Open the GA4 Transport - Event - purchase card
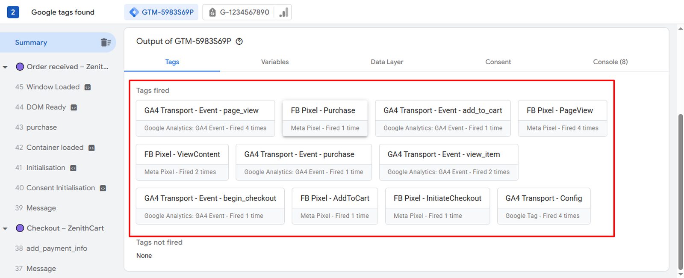Viewport: 684px width, 278px height. click(304, 162)
